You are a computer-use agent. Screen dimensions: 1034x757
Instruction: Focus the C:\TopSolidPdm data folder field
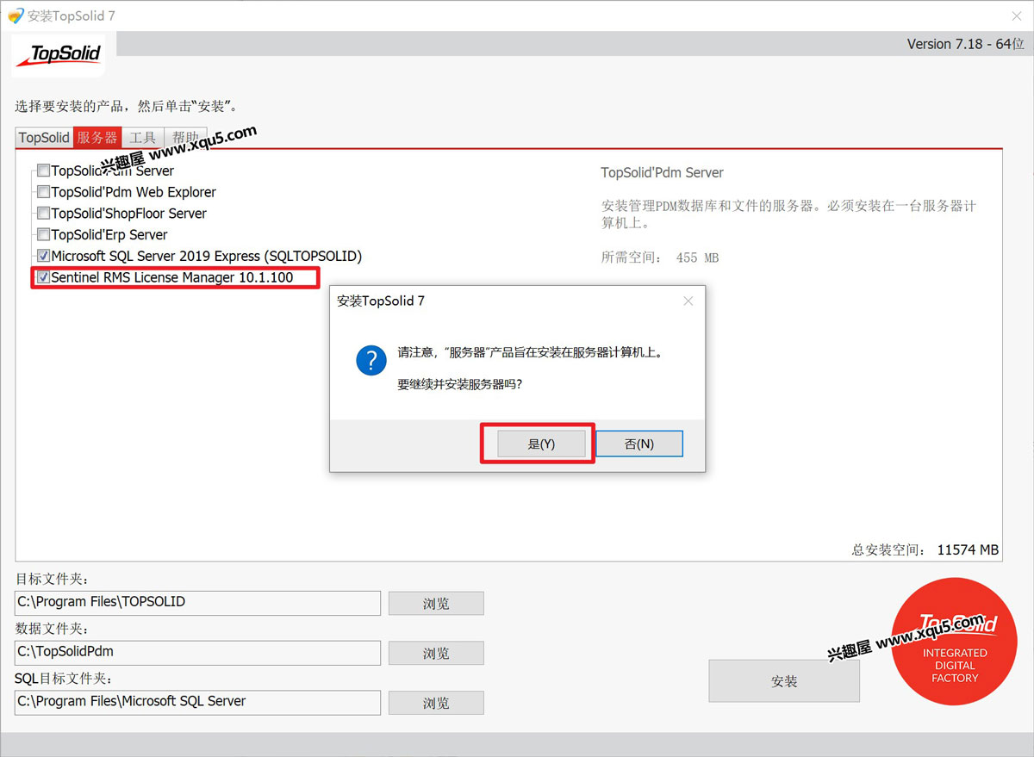[x=197, y=653]
